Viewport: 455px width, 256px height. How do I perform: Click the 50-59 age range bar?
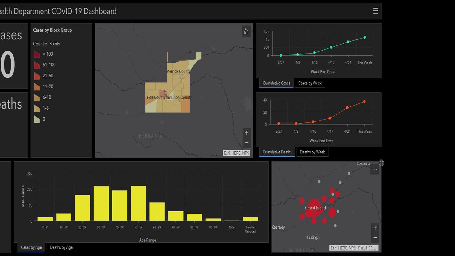click(x=138, y=203)
